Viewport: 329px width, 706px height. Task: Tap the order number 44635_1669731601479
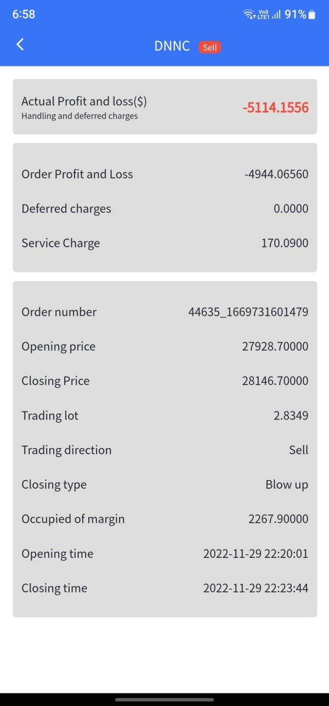click(x=248, y=312)
